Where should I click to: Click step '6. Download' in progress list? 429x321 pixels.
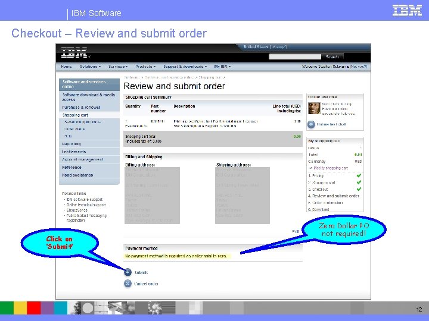click(318, 209)
